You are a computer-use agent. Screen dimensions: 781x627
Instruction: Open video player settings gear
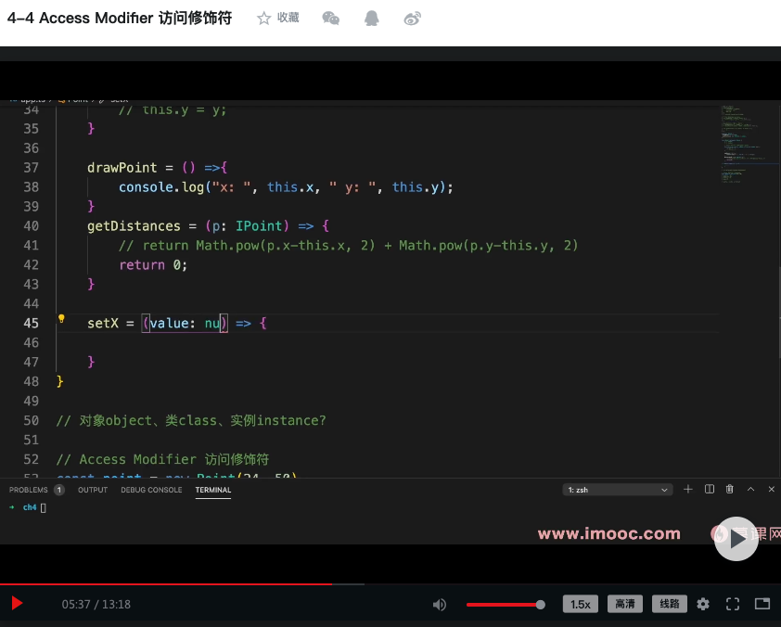[703, 604]
